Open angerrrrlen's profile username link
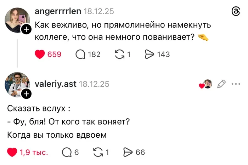Screen dimensions: 248x165 58,11
